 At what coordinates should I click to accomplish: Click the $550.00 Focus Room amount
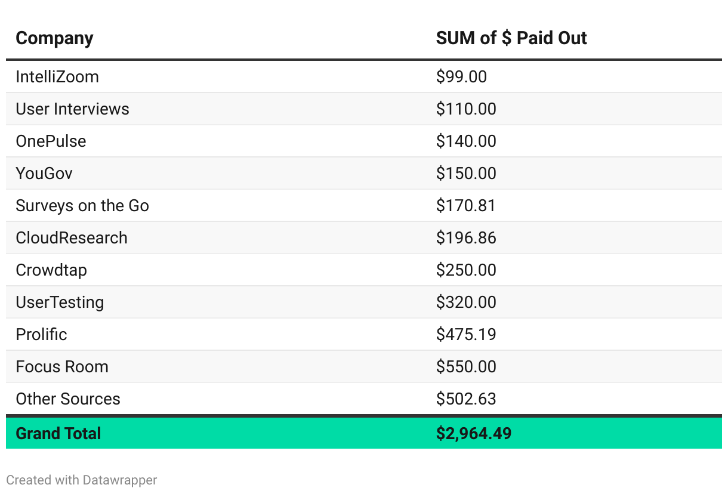pos(465,367)
